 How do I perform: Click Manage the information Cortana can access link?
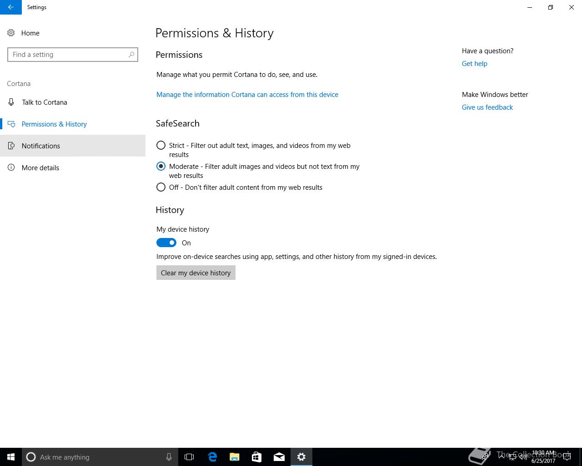point(247,95)
